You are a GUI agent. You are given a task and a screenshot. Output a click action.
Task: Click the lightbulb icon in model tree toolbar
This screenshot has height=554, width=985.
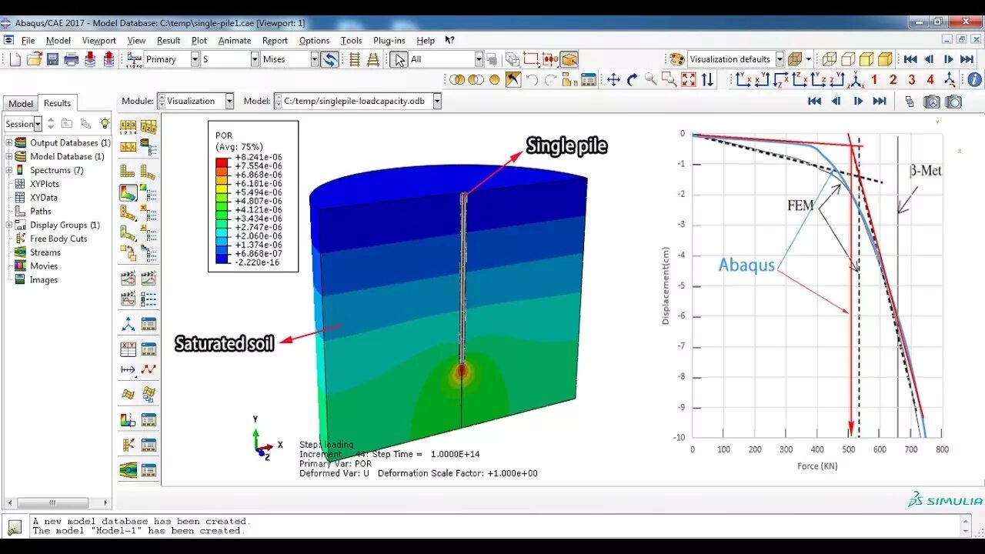coord(105,123)
